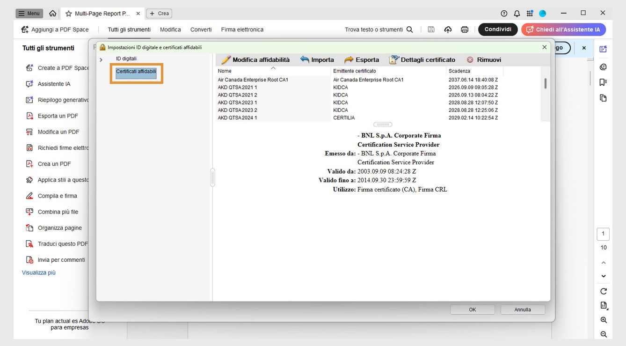Open the Richiedi firme elettroniche tool
The width and height of the screenshot is (626, 346).
(57, 148)
